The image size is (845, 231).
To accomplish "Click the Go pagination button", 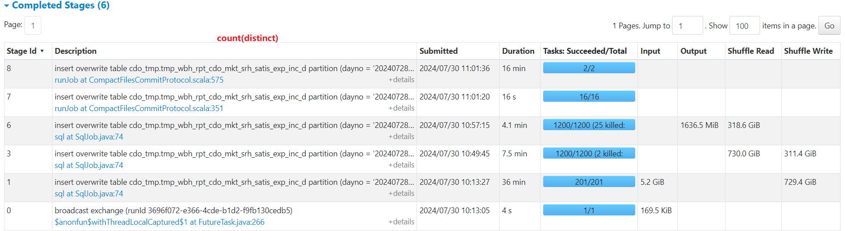I will (x=829, y=25).
